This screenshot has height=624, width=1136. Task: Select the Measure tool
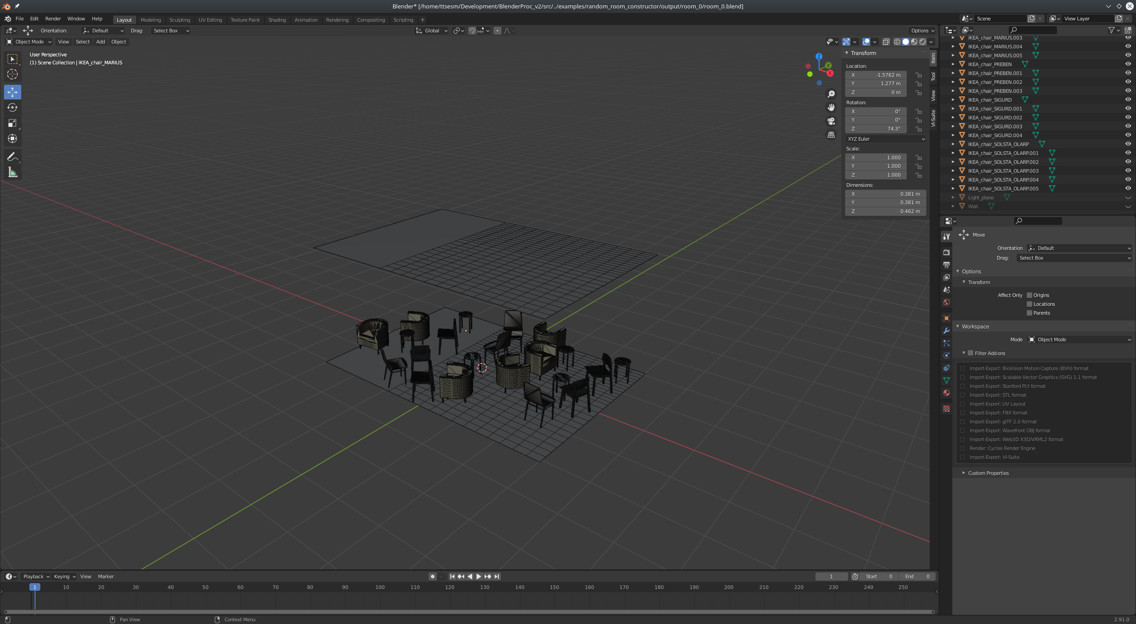12,172
